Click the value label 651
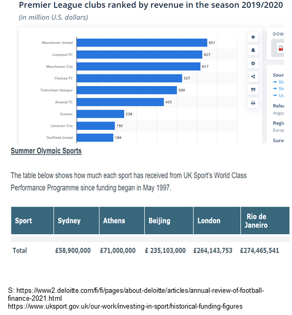Screen dimensions: 292x315 [212, 43]
